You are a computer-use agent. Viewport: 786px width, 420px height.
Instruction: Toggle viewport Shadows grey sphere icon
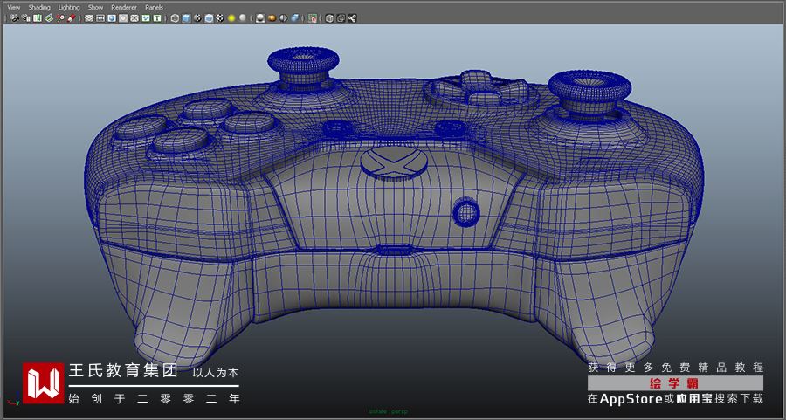point(243,18)
